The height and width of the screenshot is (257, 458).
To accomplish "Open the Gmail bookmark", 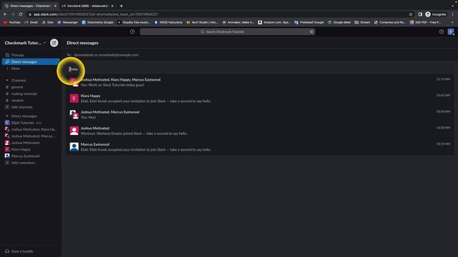I will point(31,22).
